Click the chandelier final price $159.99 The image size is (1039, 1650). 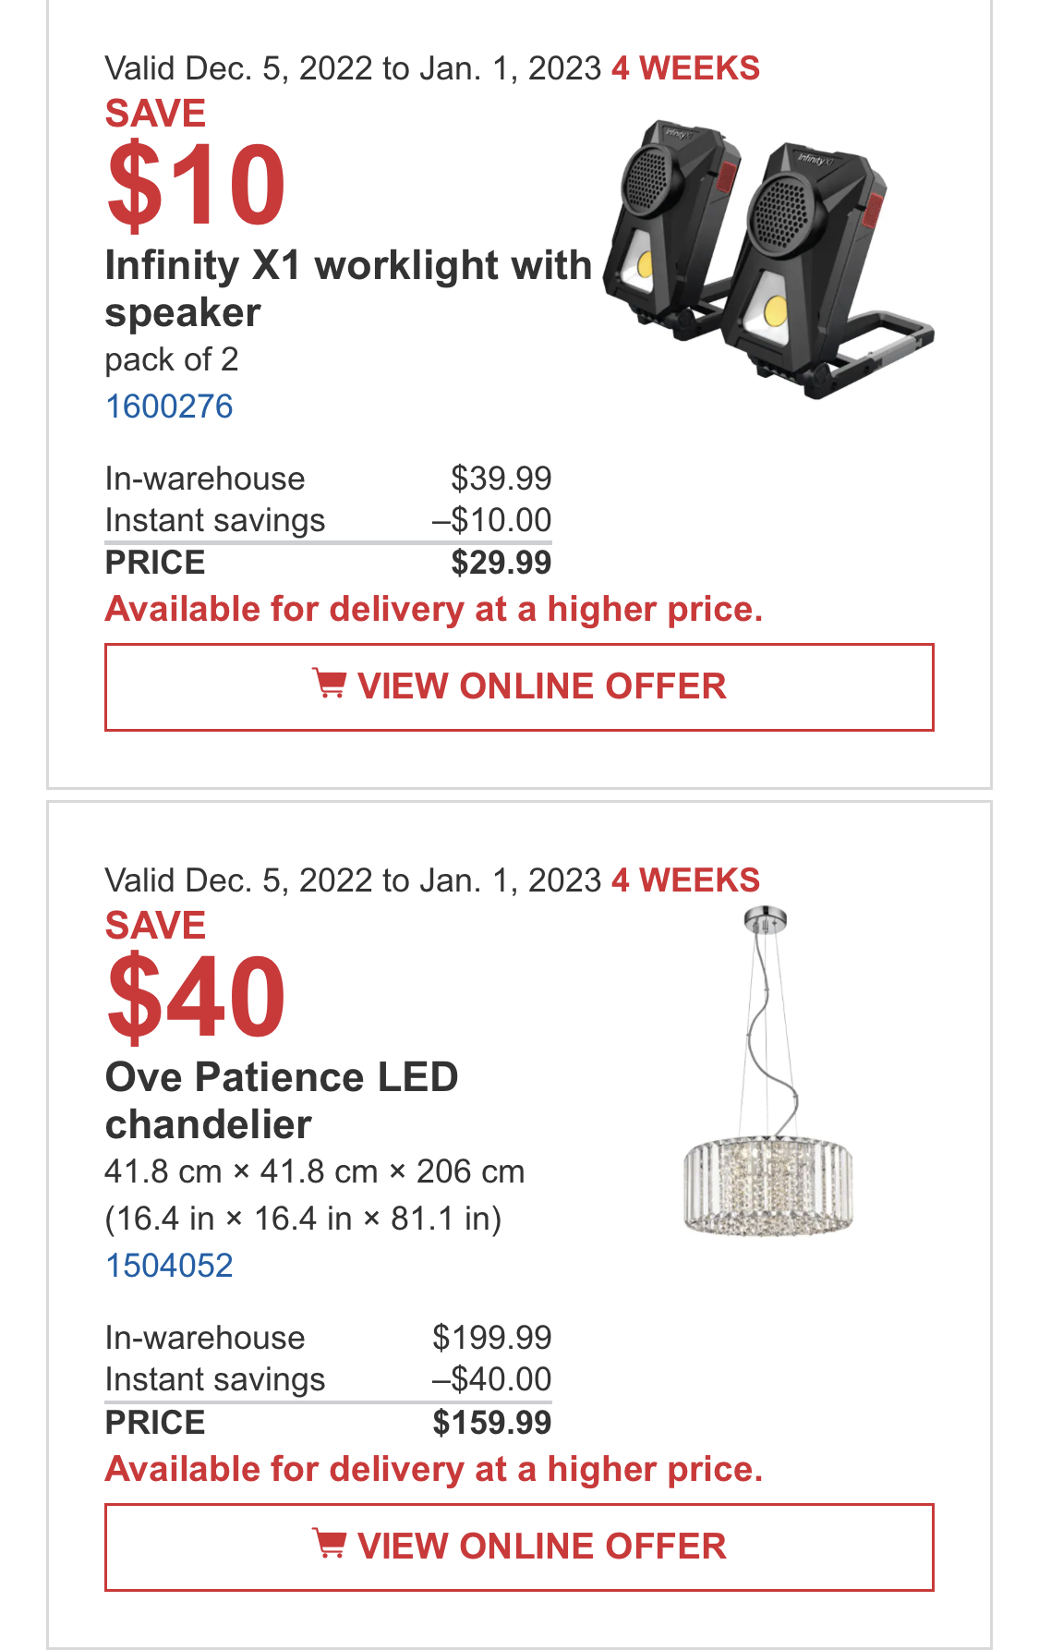click(x=491, y=1423)
